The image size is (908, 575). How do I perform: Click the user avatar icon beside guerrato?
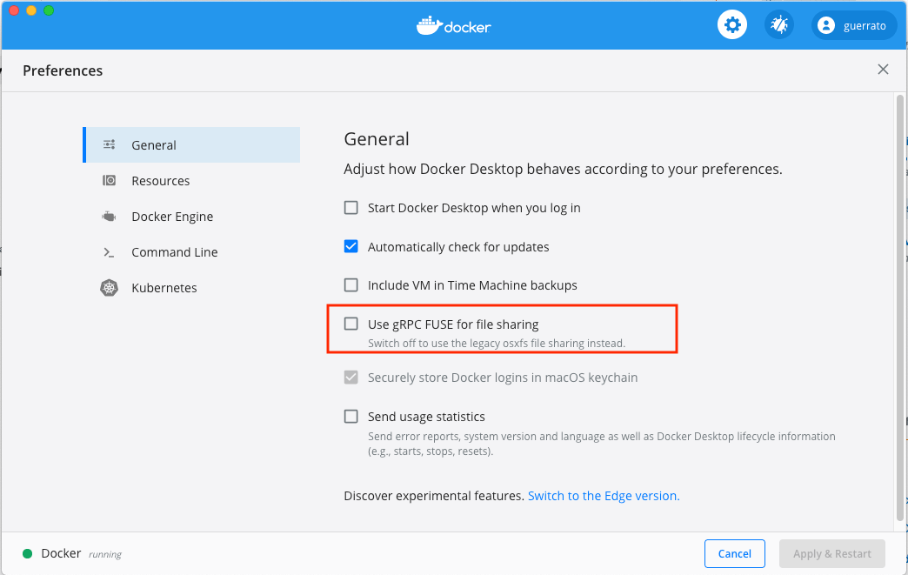tap(826, 25)
